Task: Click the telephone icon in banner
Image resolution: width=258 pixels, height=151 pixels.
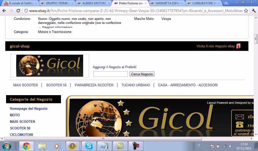Action: pos(240,125)
